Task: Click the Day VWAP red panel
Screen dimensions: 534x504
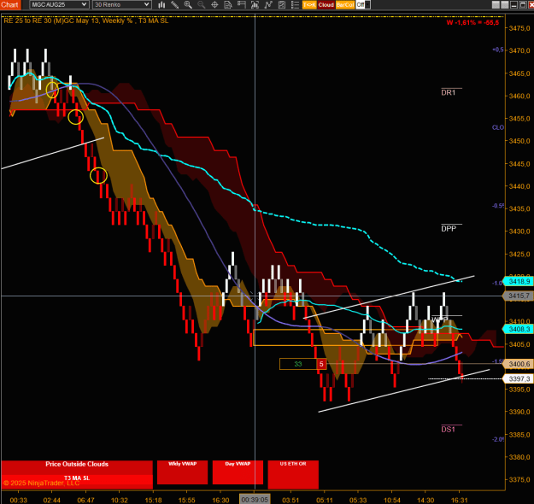Action: point(238,472)
